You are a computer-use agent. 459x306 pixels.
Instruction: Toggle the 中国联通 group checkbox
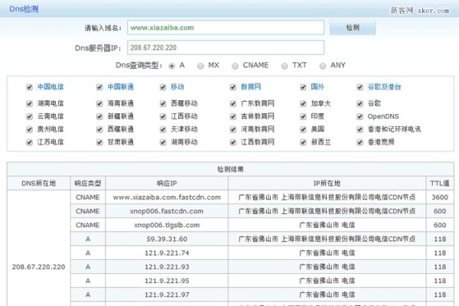click(x=99, y=88)
